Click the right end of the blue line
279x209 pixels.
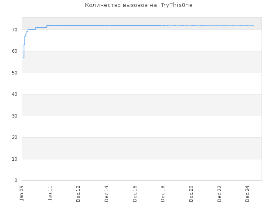(x=253, y=25)
